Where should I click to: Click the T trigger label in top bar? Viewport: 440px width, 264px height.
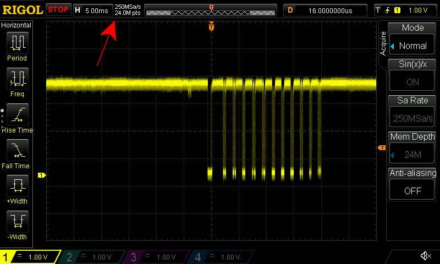pos(378,10)
